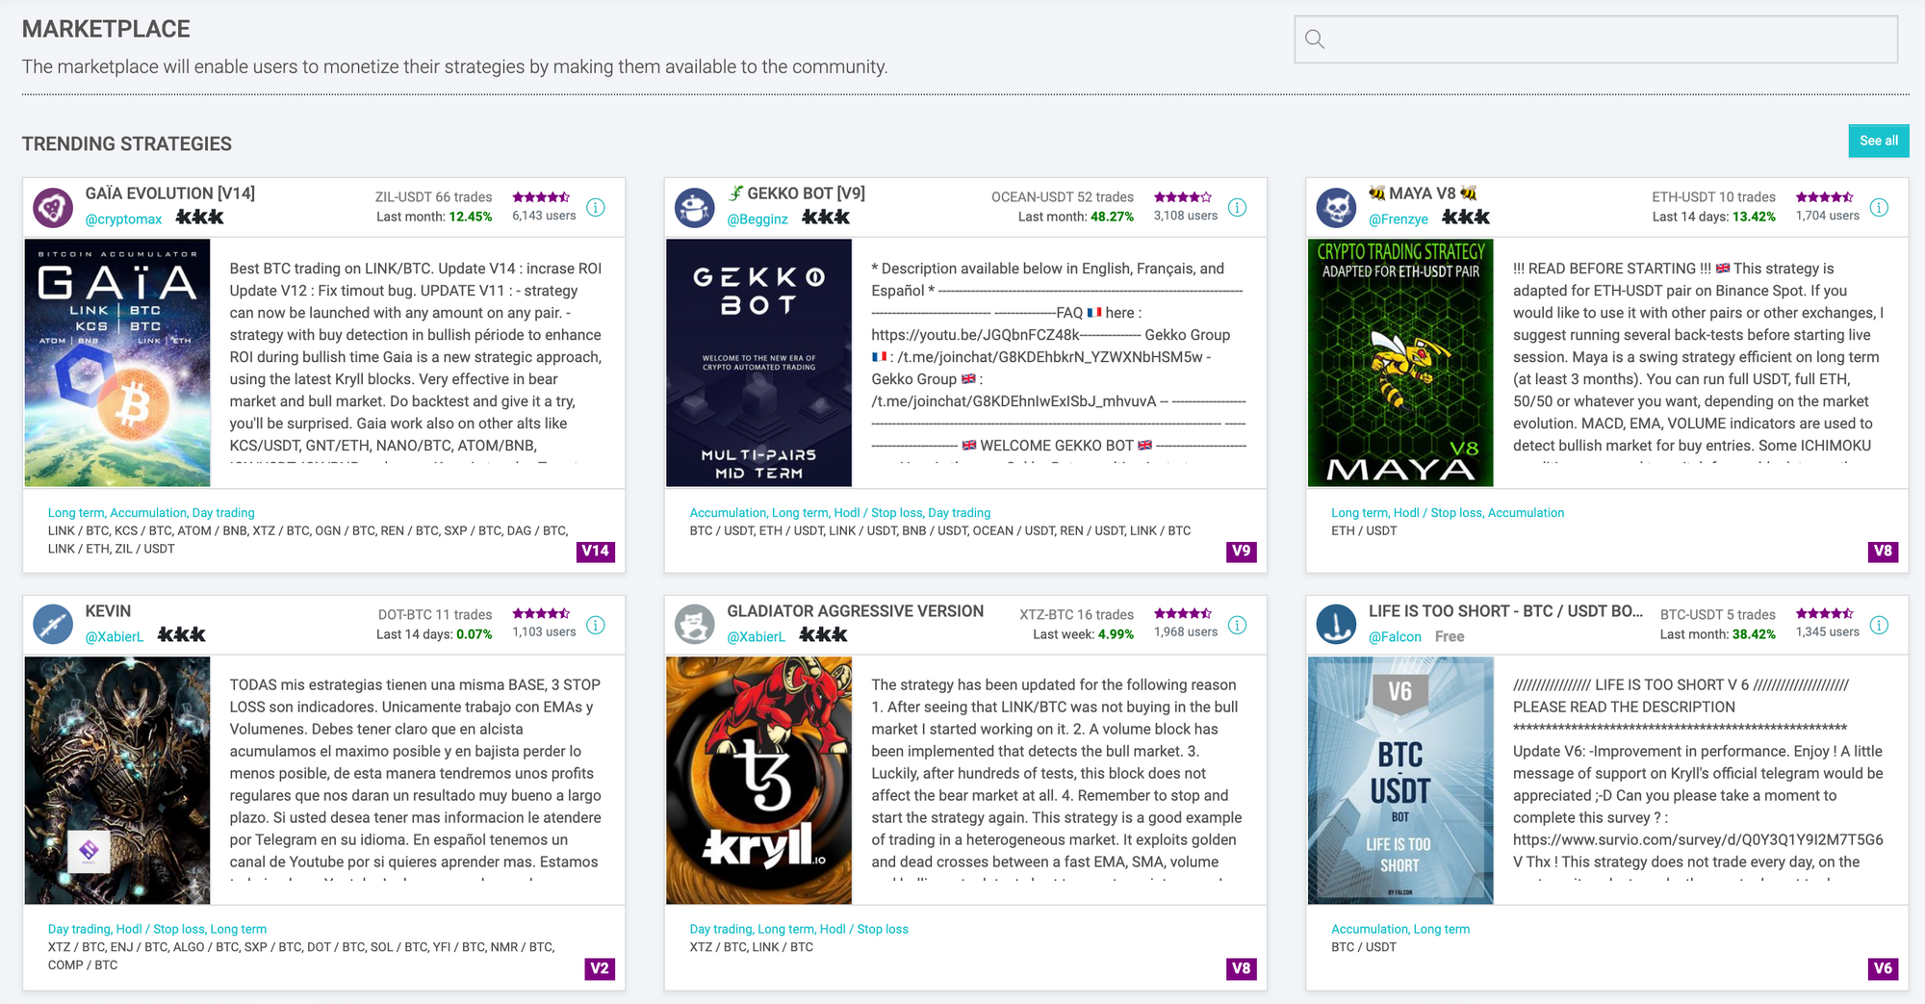Click V8 version badge on Gladiator card
This screenshot has height=1004, width=1925.
[x=1242, y=968]
